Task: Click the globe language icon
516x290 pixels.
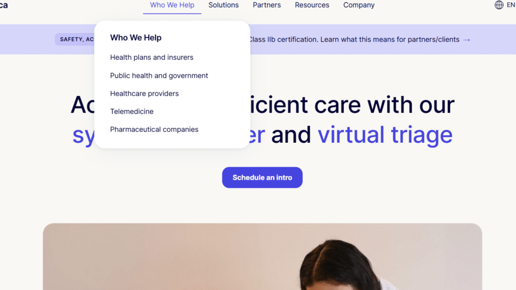Action: tap(499, 5)
